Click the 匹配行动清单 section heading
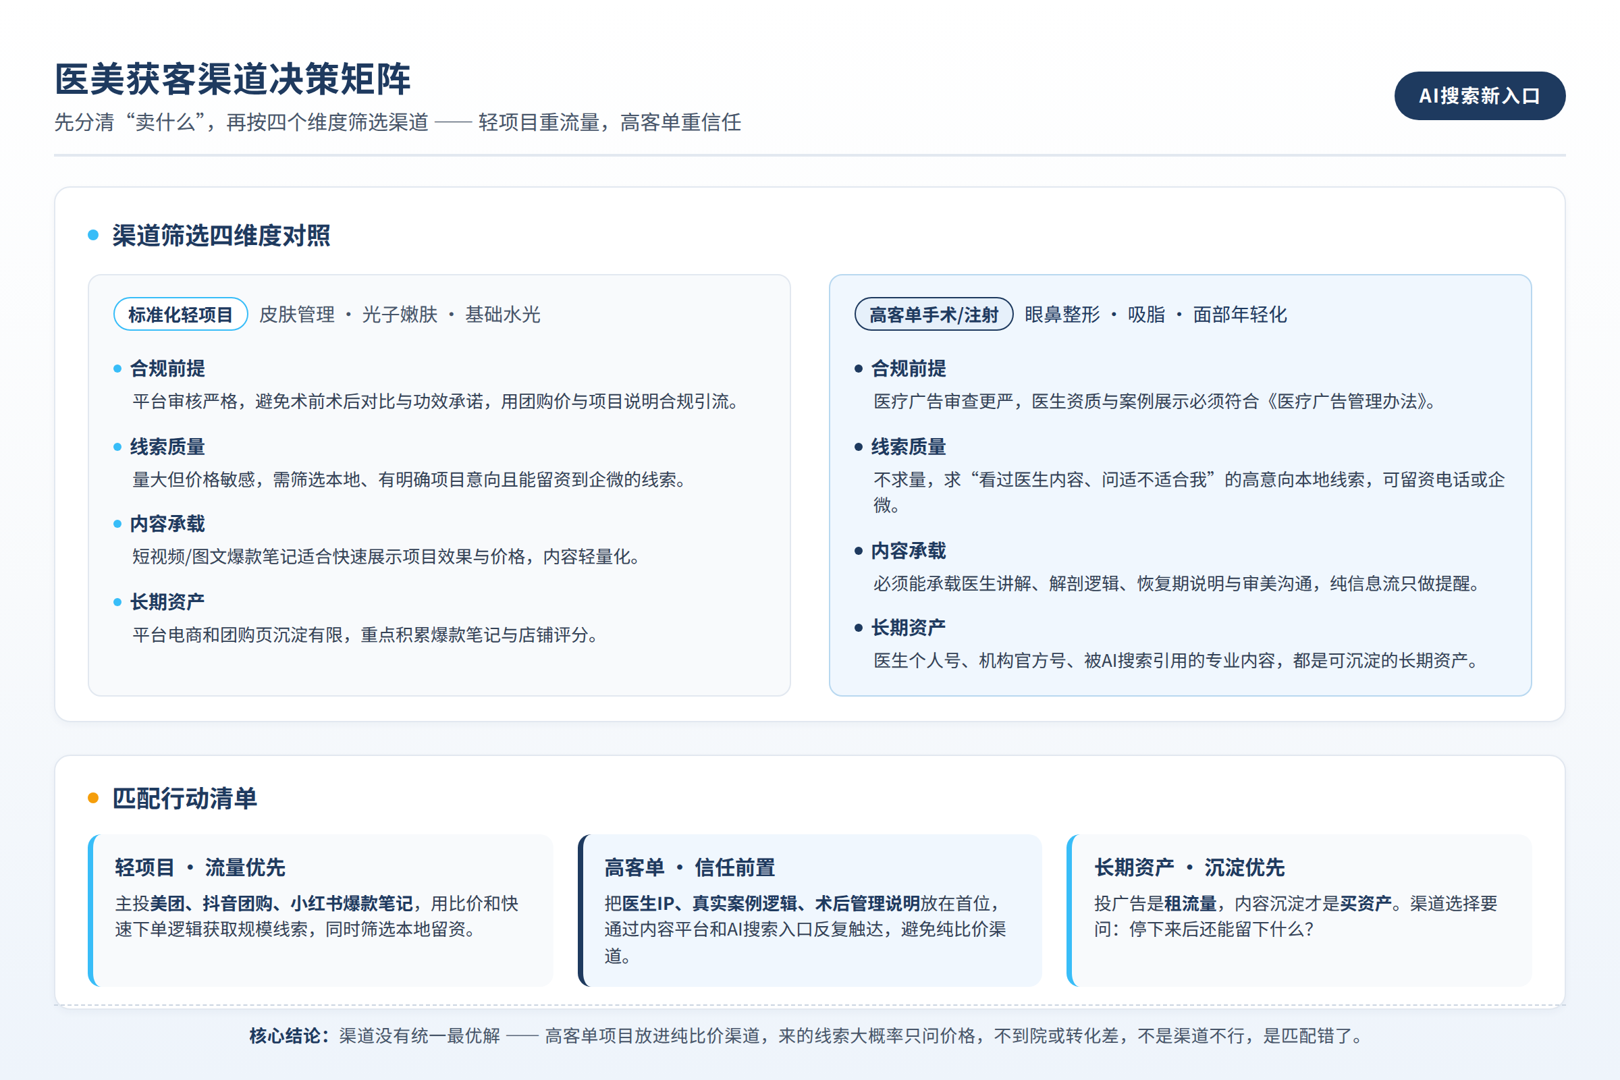The height and width of the screenshot is (1080, 1620). tap(184, 799)
